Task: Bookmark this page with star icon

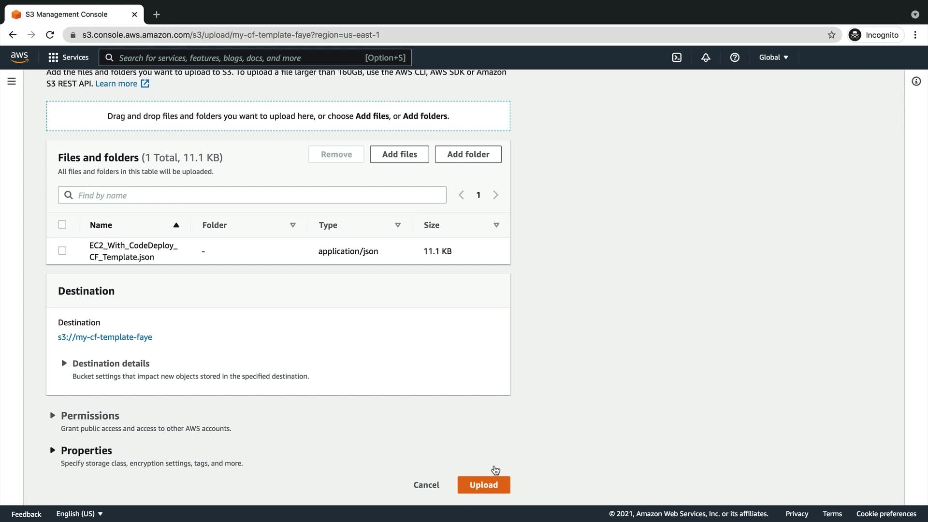Action: [831, 35]
